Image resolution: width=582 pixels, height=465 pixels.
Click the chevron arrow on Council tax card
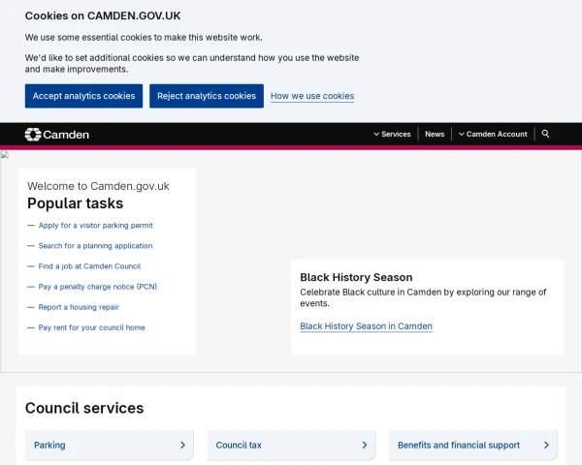click(365, 445)
